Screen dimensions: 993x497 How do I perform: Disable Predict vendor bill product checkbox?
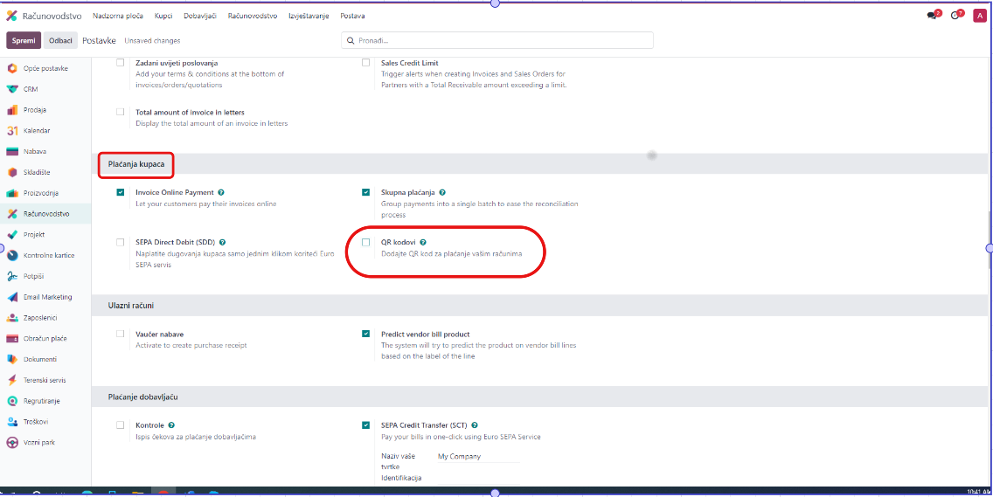coord(366,334)
